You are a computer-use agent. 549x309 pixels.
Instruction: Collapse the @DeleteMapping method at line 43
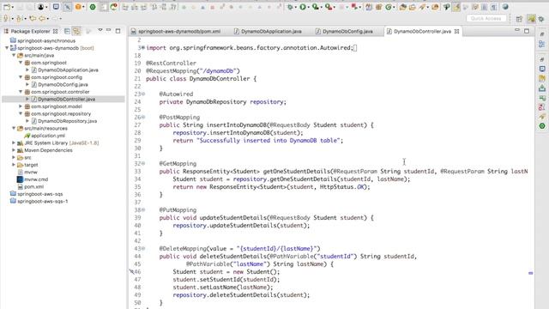[143, 248]
